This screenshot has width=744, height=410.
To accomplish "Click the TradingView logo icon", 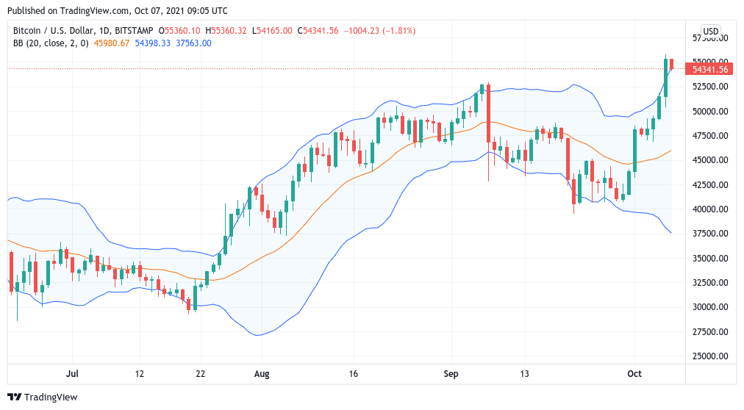I will click(15, 398).
